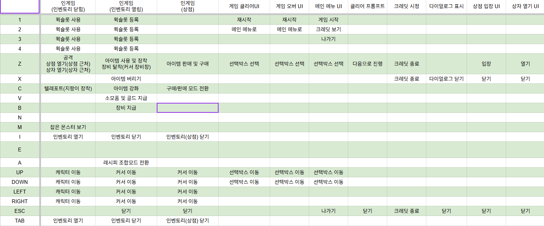Screen dimensions: 544x226
Task: Select the 소모품 및 골드 지급 cell
Action: point(126,98)
